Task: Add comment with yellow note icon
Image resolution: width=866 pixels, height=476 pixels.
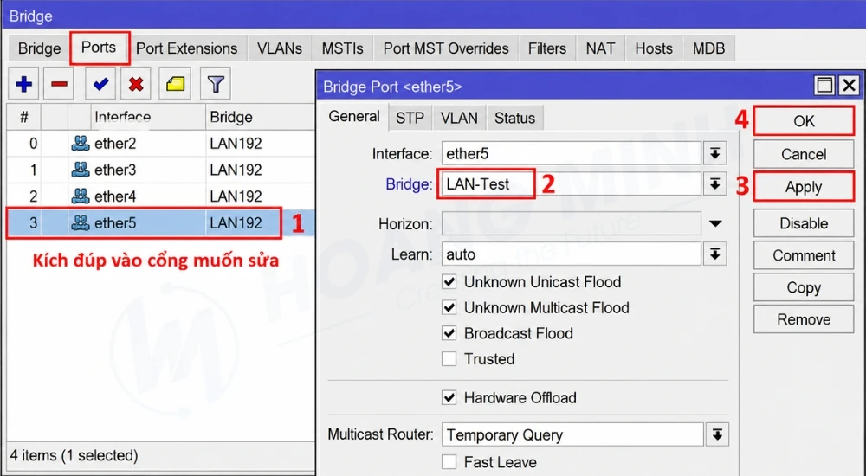Action: click(x=175, y=84)
